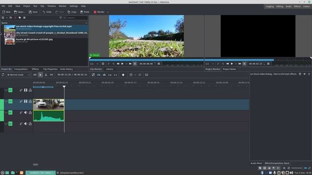Open the Project menu
The height and width of the screenshot is (175, 312).
point(26,6)
